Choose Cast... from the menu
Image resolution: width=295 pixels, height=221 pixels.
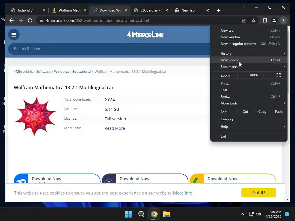point(249,90)
